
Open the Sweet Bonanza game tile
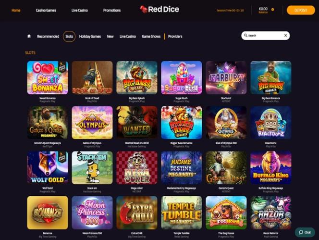point(48,77)
